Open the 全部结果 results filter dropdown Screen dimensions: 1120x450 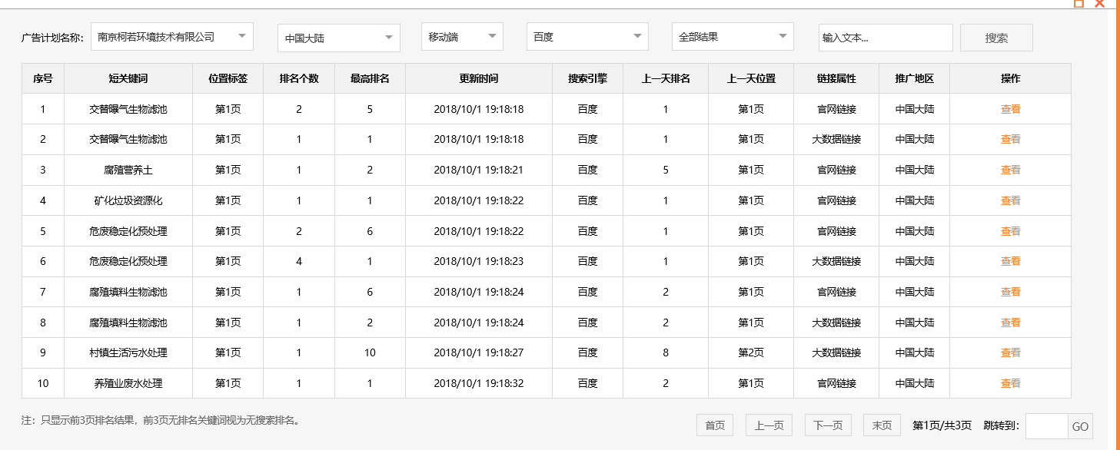(732, 36)
